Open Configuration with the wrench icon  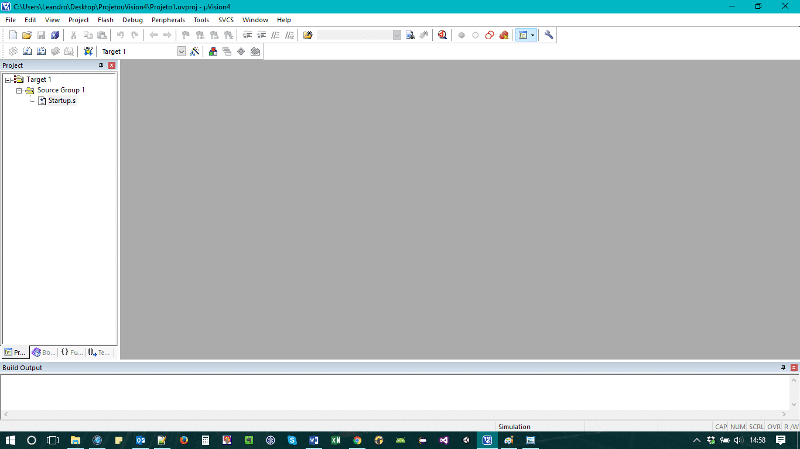pos(549,35)
